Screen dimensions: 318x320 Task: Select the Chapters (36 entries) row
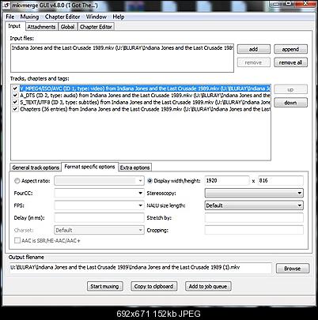point(145,109)
